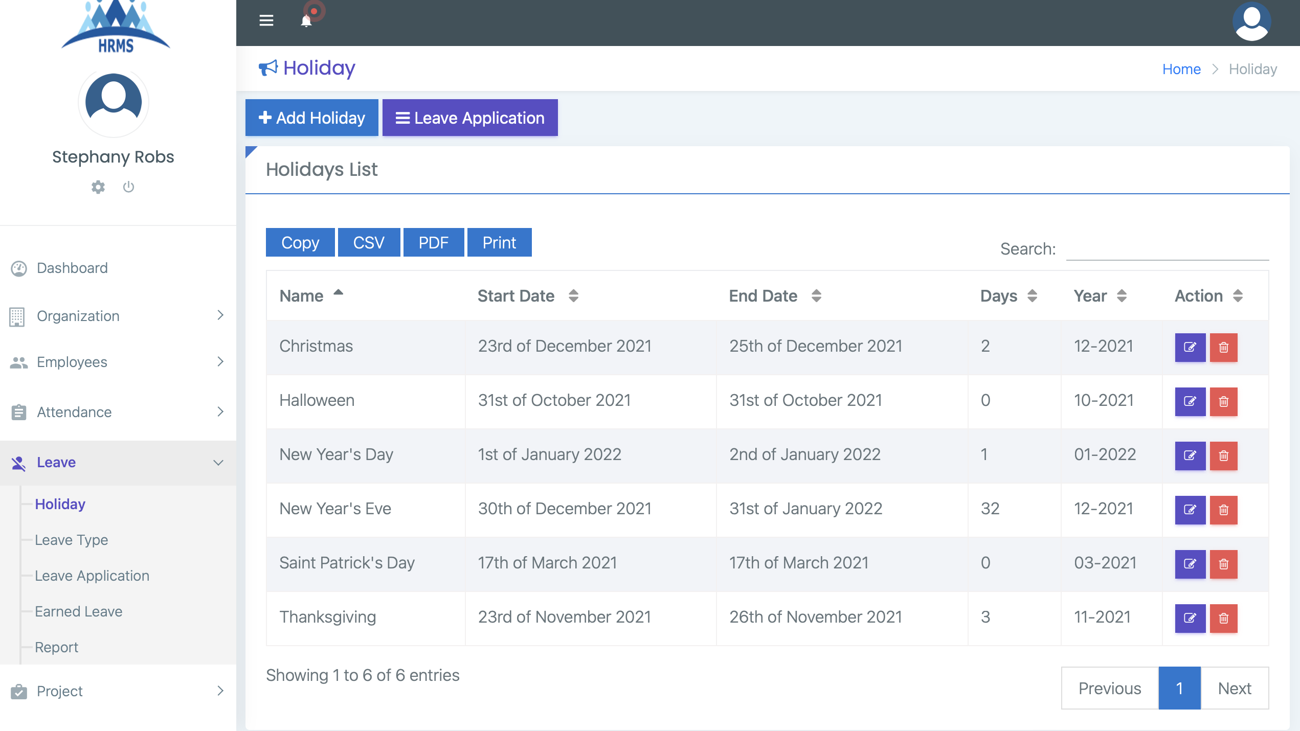Delete the Halloween holiday

pyautogui.click(x=1223, y=401)
